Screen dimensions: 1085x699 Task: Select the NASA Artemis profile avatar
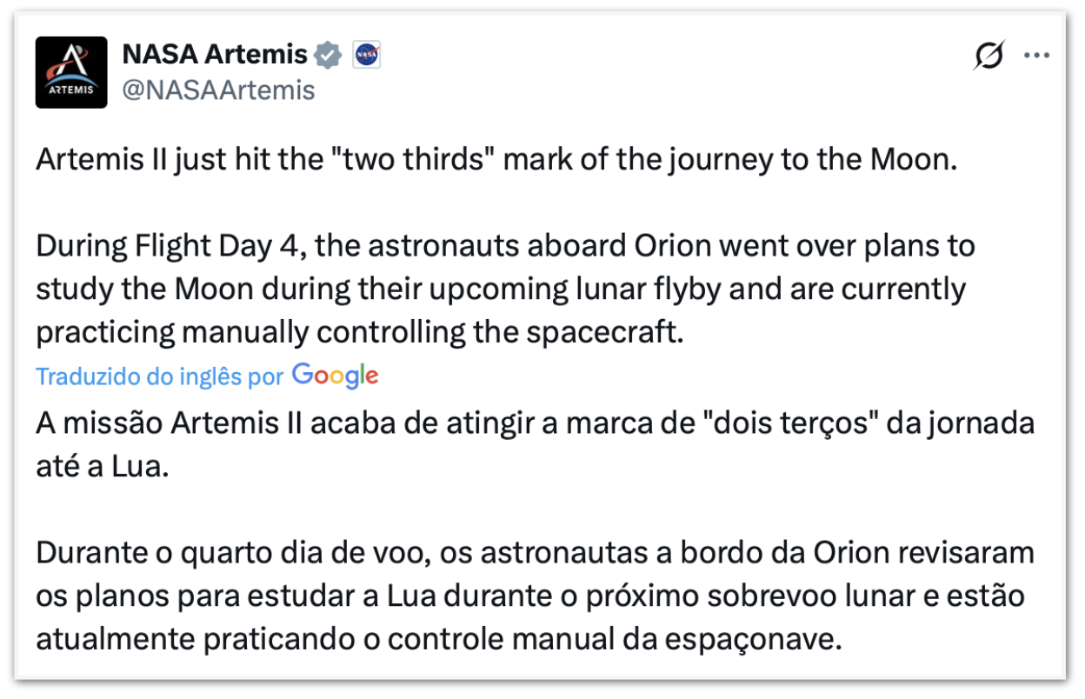[x=70, y=70]
